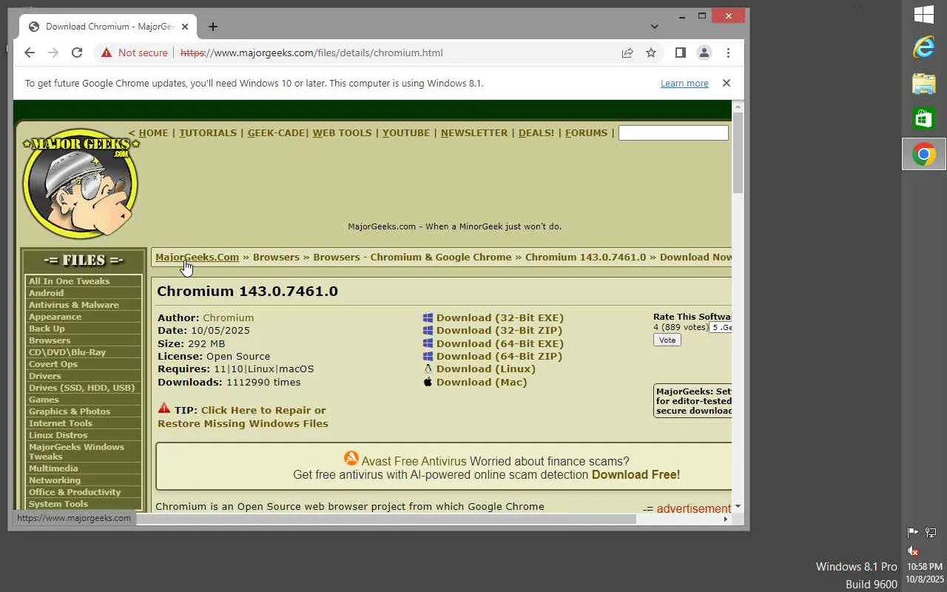Open the TUTORIALS nav item
This screenshot has width=947, height=592.
coord(208,133)
